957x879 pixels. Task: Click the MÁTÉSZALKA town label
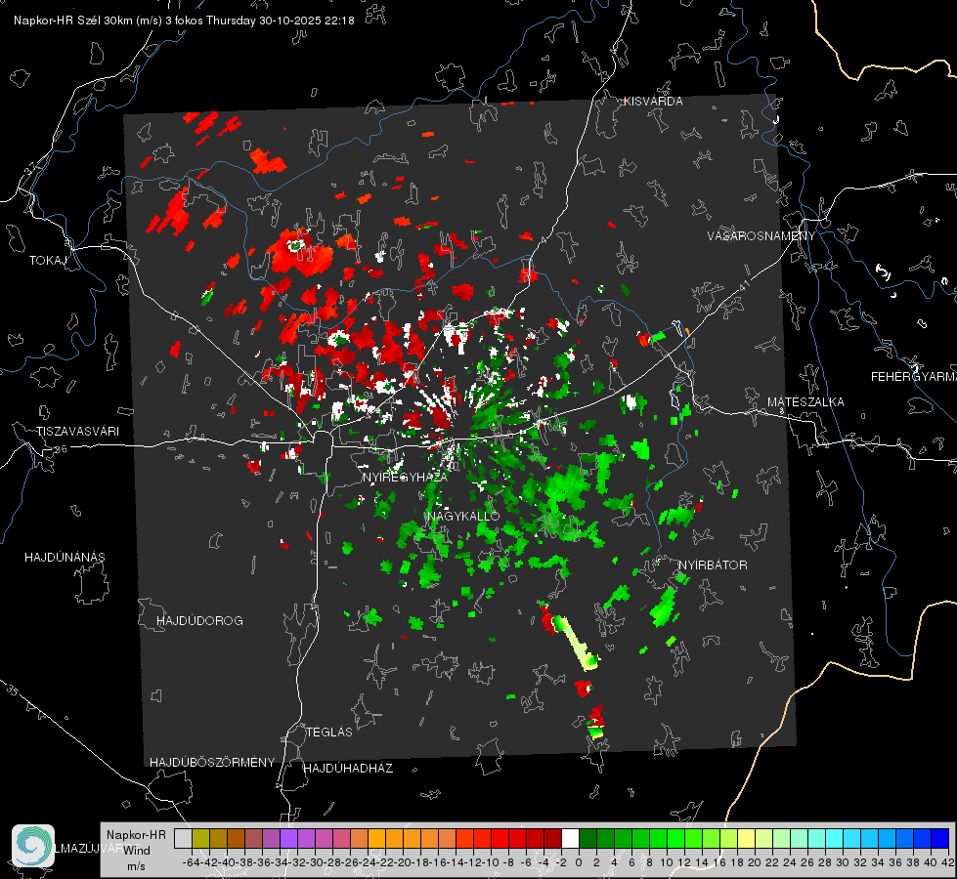point(805,402)
